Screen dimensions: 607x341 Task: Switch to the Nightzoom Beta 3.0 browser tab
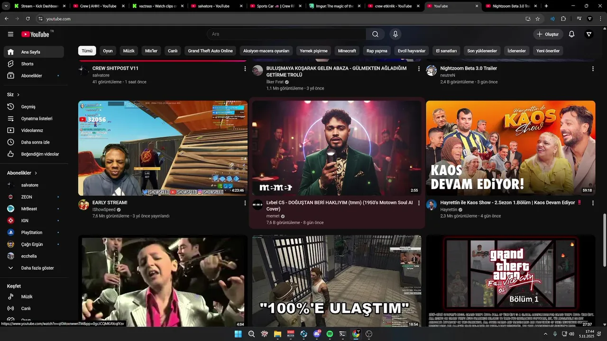click(x=511, y=6)
